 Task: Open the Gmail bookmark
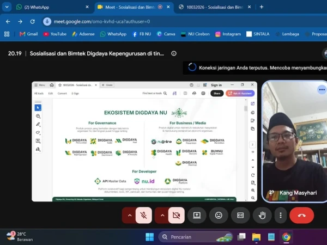point(28,34)
